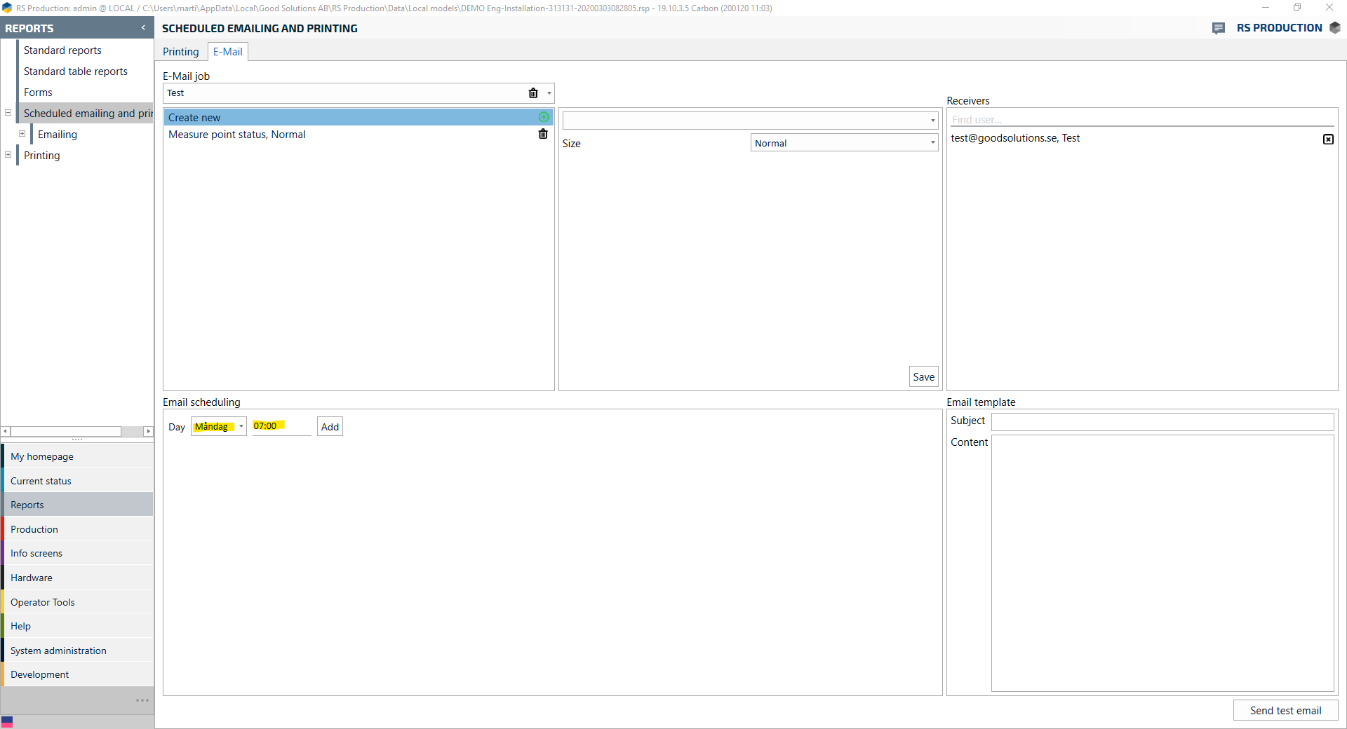The width and height of the screenshot is (1347, 729).
Task: Collapse the Reports panel with the arrow
Action: (143, 28)
